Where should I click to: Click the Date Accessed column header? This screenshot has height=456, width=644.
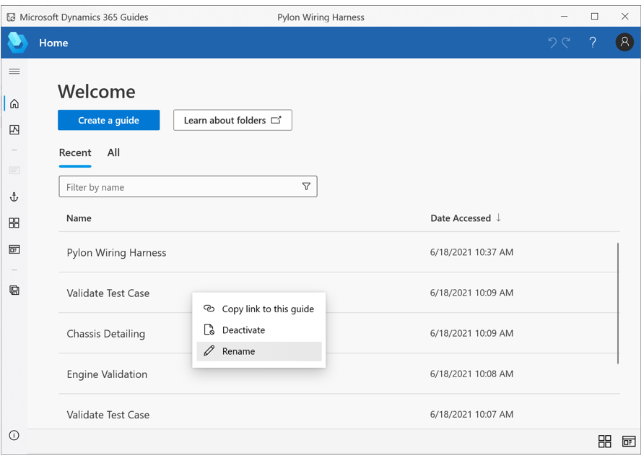(461, 218)
